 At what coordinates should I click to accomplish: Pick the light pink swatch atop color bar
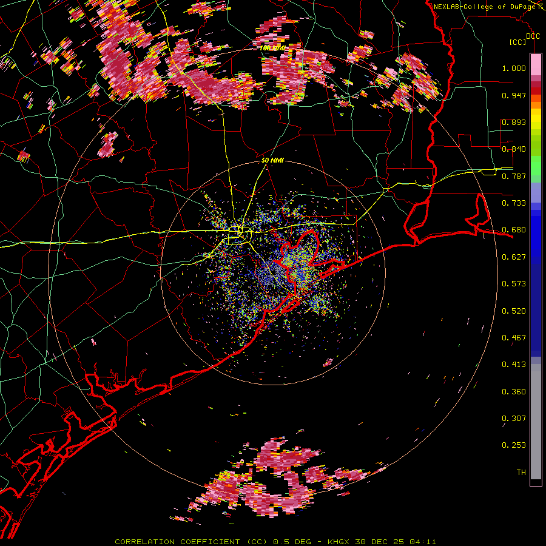[x=536, y=64]
